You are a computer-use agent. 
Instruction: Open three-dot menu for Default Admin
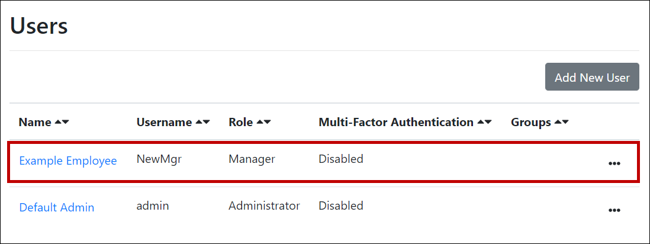pos(614,210)
